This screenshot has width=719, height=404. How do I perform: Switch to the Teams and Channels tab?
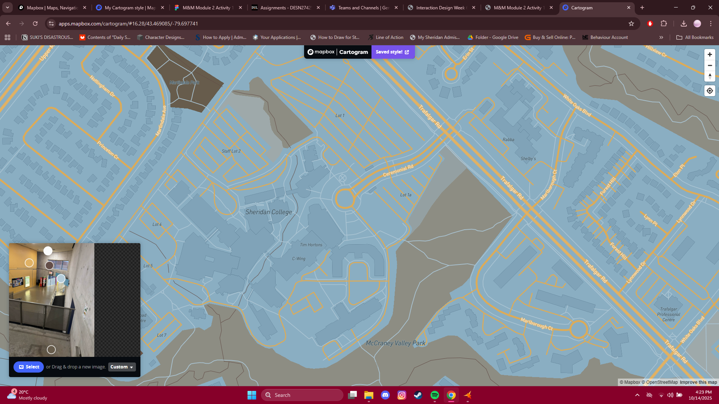click(x=360, y=7)
